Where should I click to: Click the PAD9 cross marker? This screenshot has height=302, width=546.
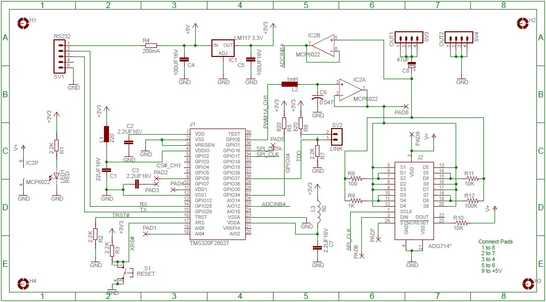pyautogui.click(x=411, y=134)
